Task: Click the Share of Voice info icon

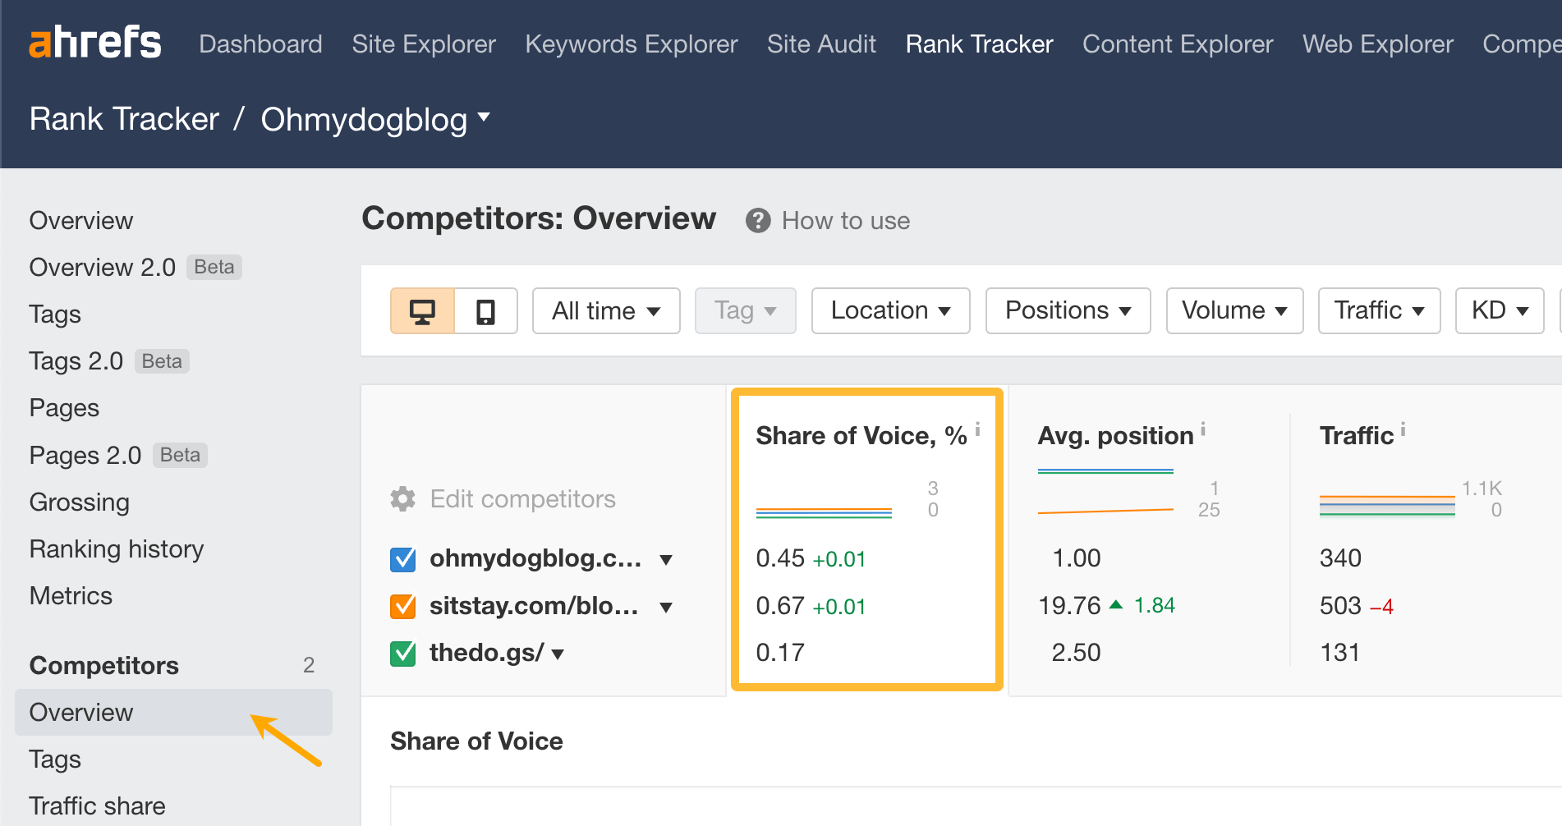Action: pyautogui.click(x=977, y=426)
